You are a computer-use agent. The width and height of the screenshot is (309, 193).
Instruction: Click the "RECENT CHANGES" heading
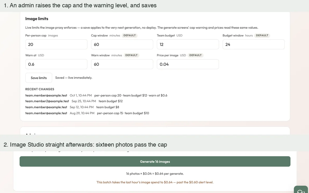40,89
